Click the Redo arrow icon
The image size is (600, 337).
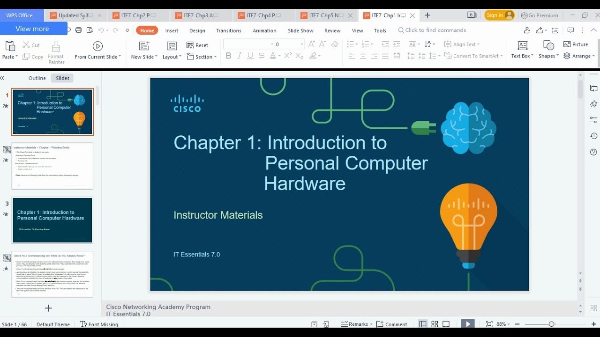115,30
